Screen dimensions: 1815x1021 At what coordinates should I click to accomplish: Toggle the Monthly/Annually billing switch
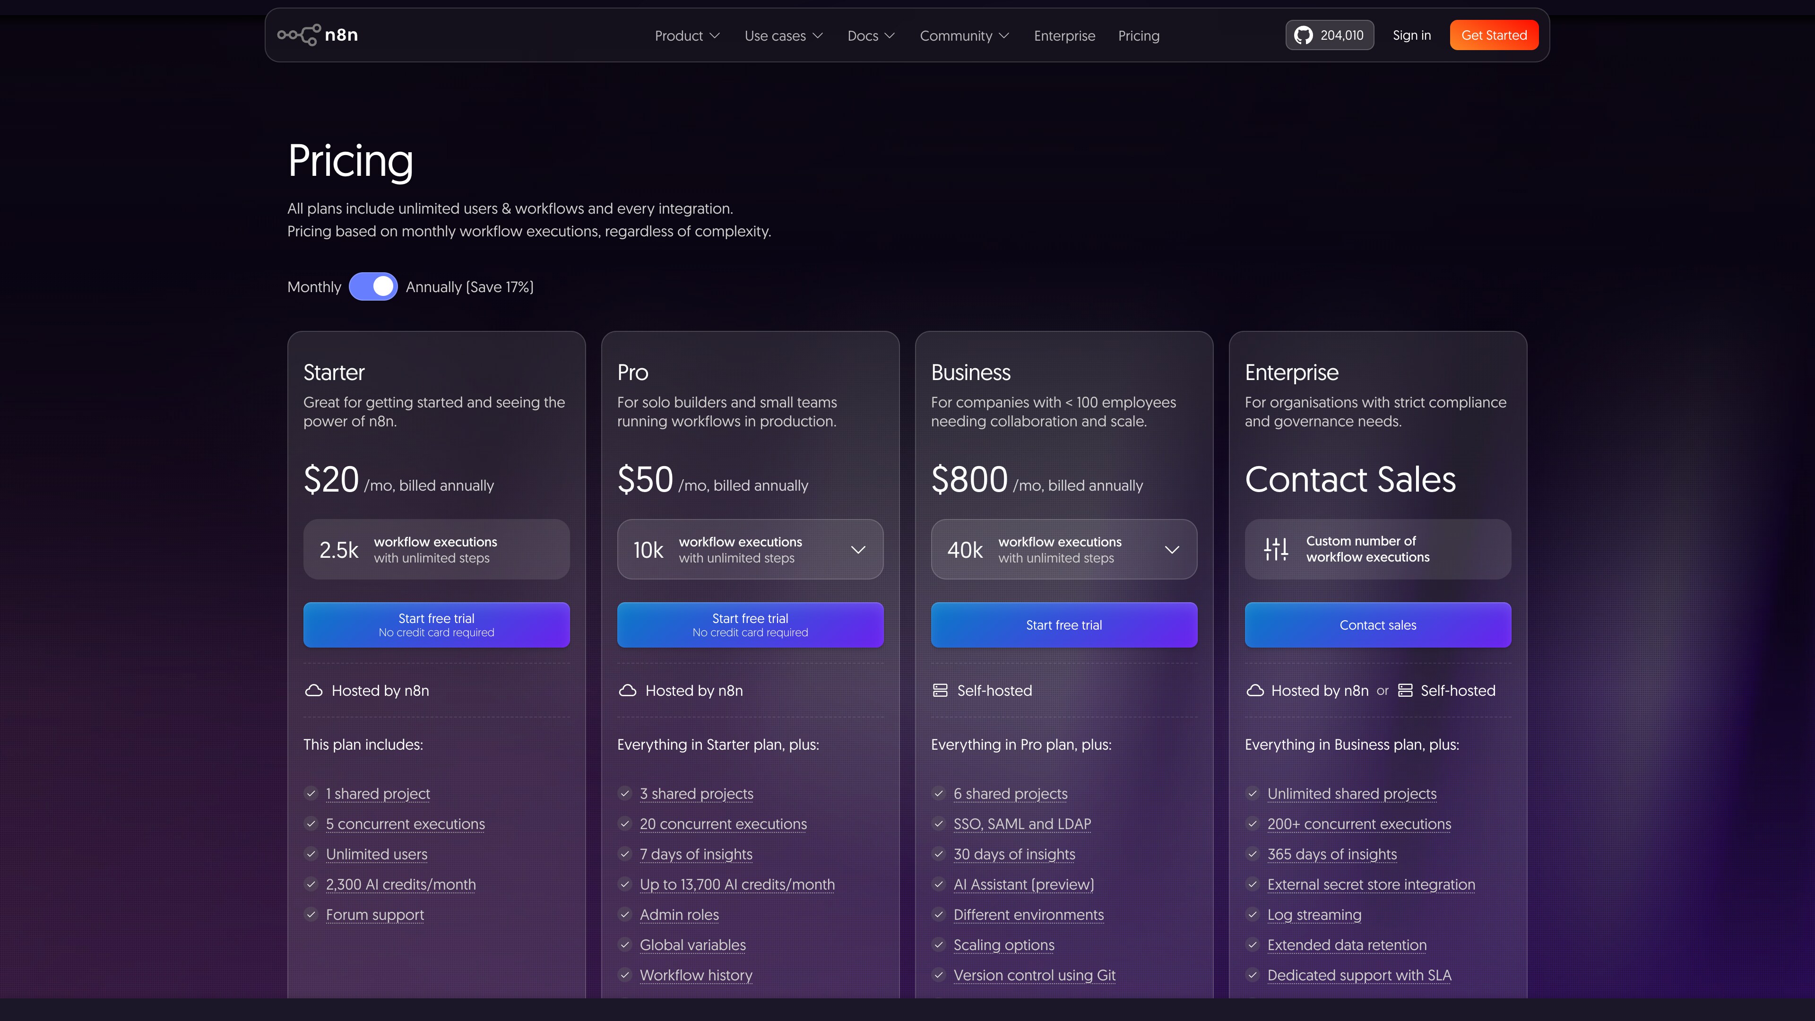tap(373, 287)
